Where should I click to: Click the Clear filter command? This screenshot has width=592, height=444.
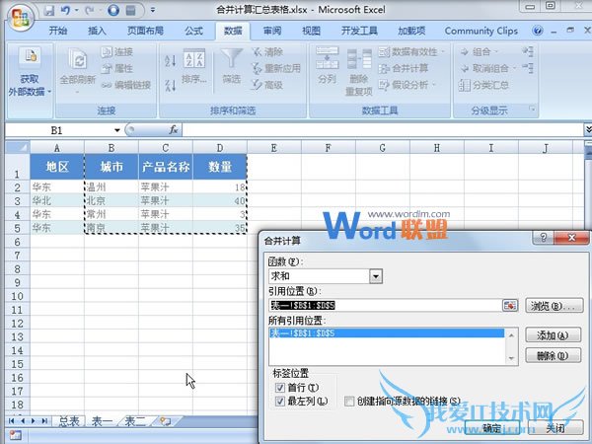(267, 51)
